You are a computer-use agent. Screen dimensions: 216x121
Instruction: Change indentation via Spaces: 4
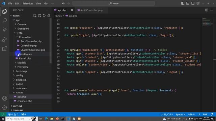(180, 114)
